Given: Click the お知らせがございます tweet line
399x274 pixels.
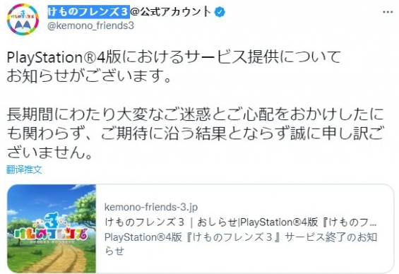Looking at the screenshot, I should pyautogui.click(x=89, y=76).
